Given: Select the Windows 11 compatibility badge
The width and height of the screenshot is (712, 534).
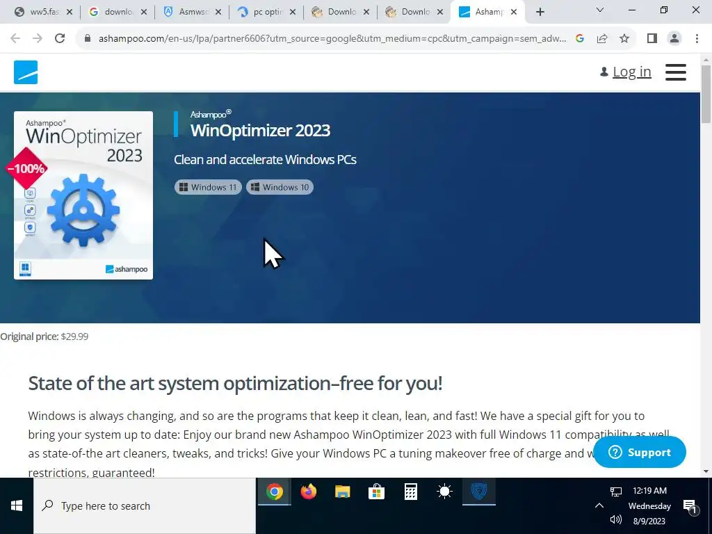Looking at the screenshot, I should coord(208,187).
